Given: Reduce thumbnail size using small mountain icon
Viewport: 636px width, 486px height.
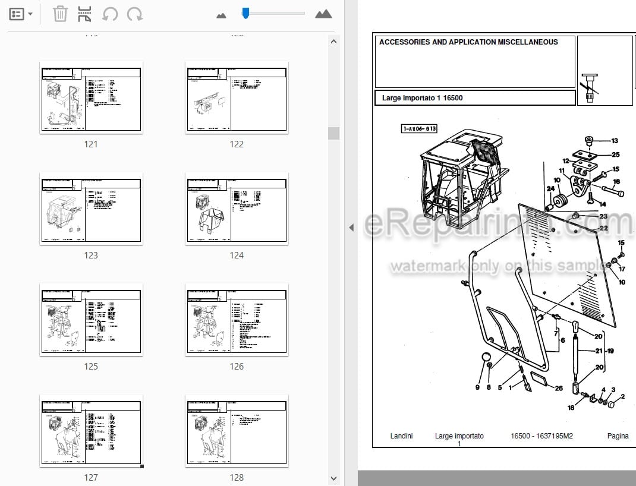Looking at the screenshot, I should coord(221,15).
